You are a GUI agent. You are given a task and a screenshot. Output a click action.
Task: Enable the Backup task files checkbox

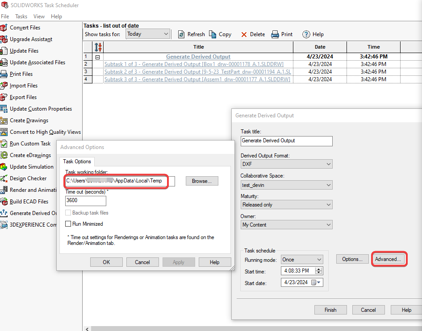68,213
